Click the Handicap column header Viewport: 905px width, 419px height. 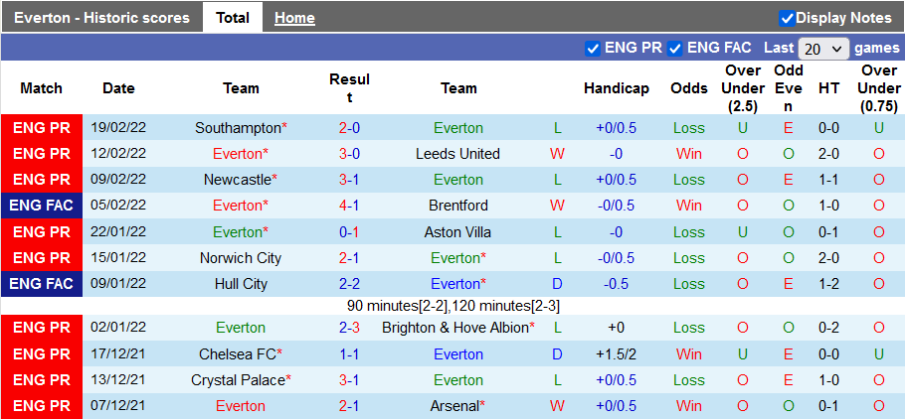tap(616, 88)
